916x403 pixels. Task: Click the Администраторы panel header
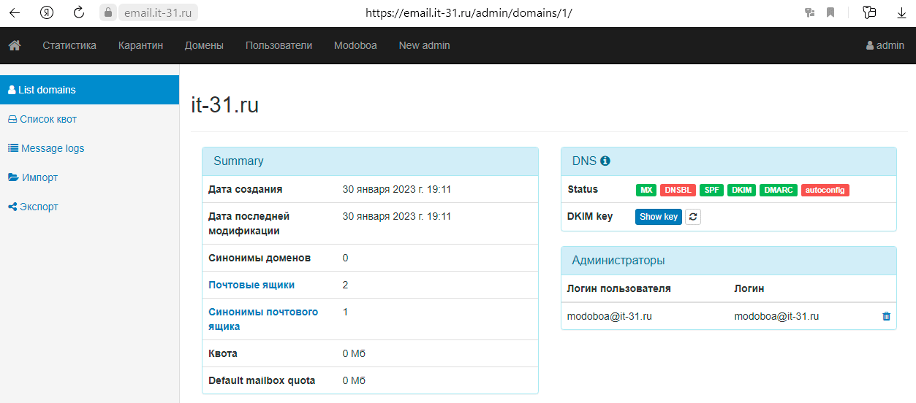click(x=729, y=261)
